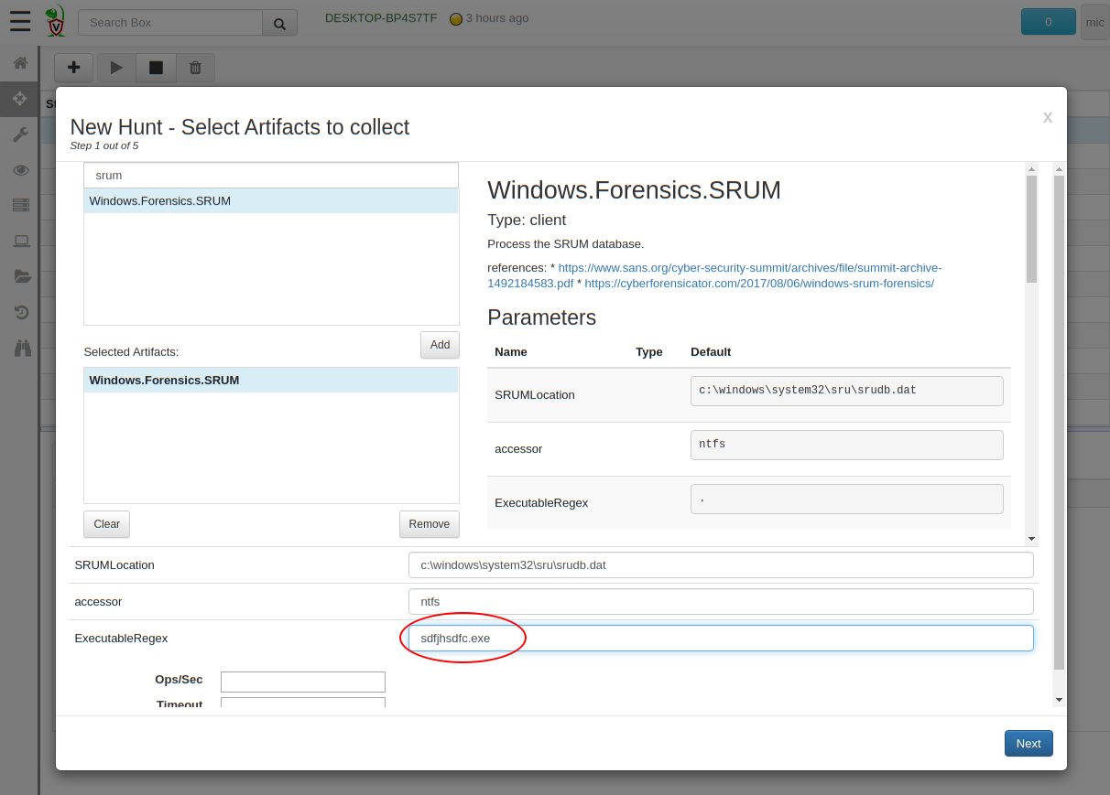Click the Remove button
The image size is (1110, 795).
coord(429,524)
